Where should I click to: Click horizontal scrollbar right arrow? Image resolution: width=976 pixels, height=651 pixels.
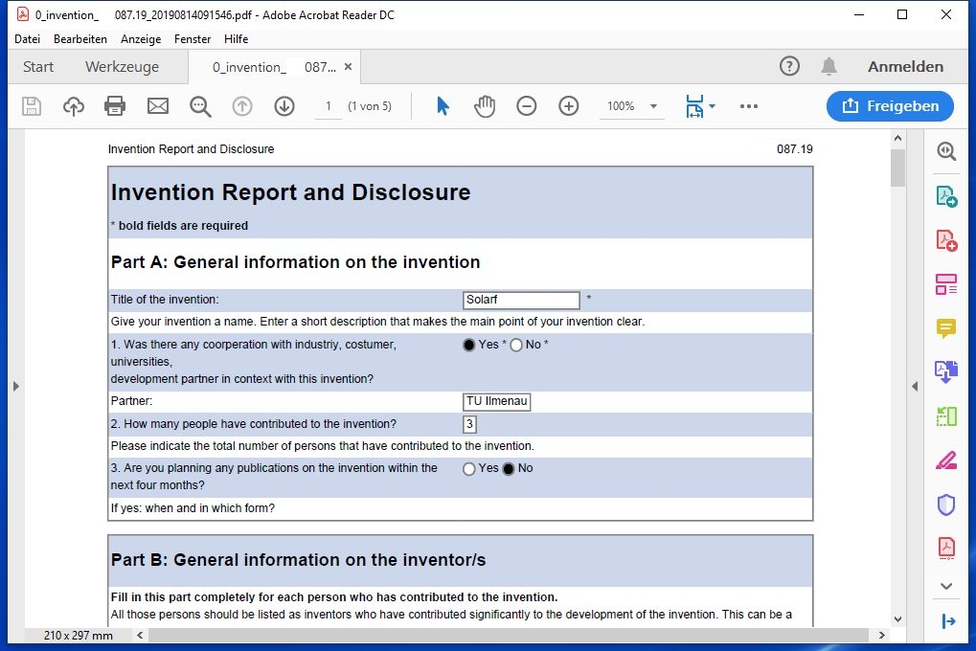[x=881, y=636]
